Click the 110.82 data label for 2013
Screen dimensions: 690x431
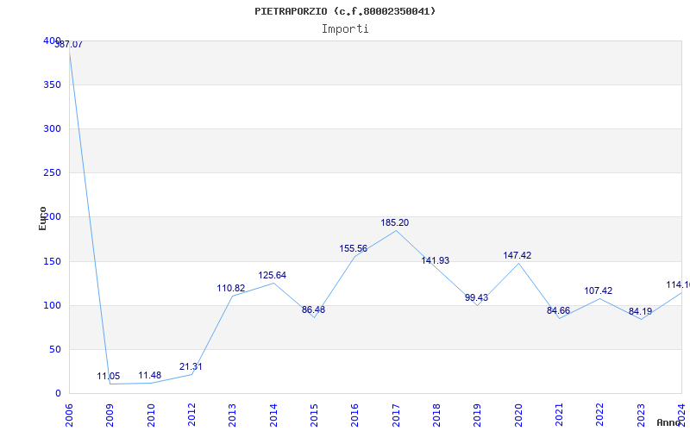point(231,289)
